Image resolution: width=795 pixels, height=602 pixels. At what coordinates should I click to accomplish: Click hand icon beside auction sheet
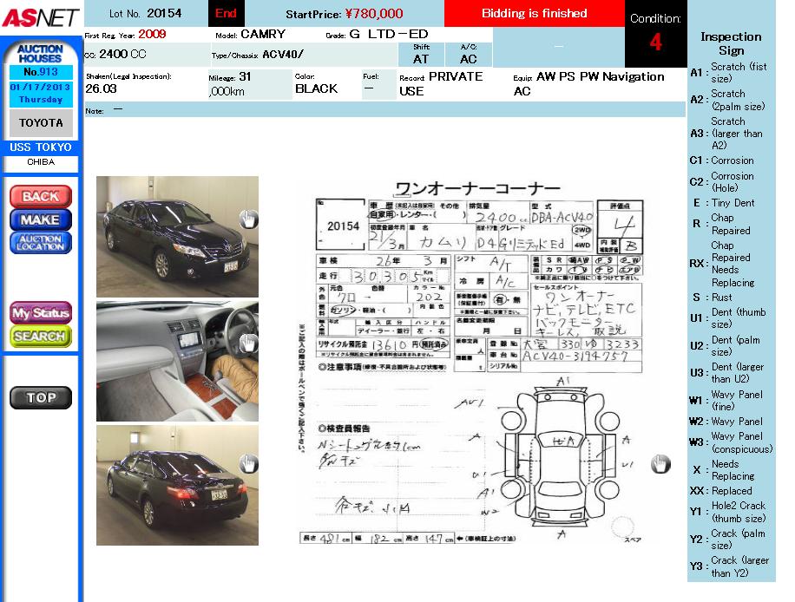tap(660, 464)
